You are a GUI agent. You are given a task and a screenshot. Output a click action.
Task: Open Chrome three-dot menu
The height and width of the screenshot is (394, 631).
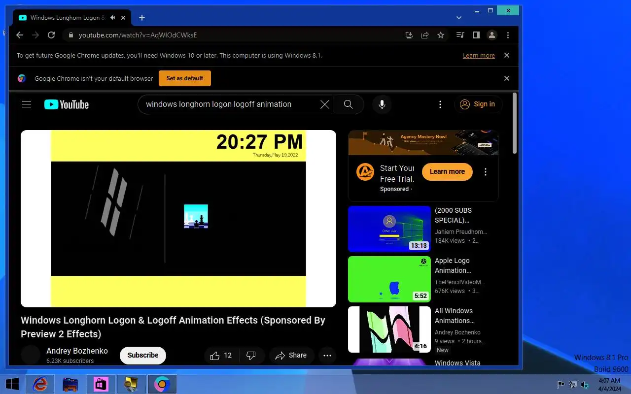508,35
